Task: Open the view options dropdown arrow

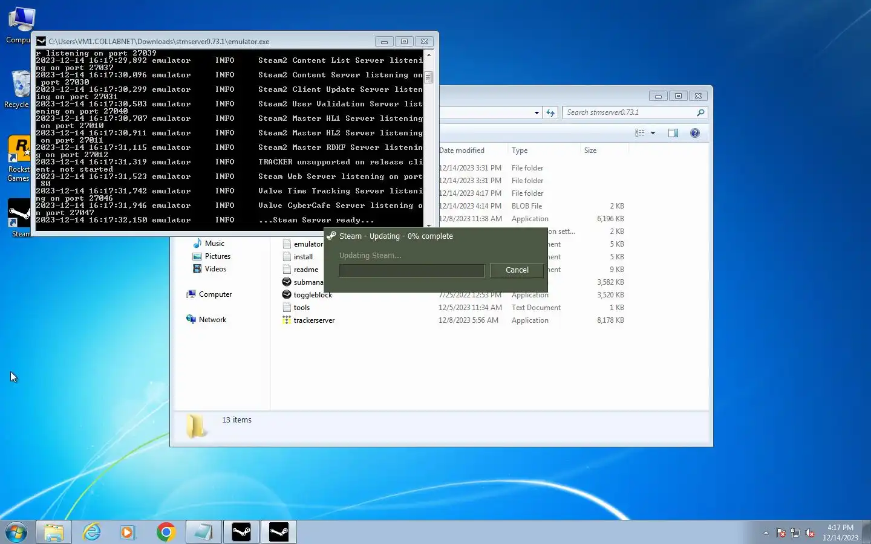Action: pyautogui.click(x=653, y=133)
